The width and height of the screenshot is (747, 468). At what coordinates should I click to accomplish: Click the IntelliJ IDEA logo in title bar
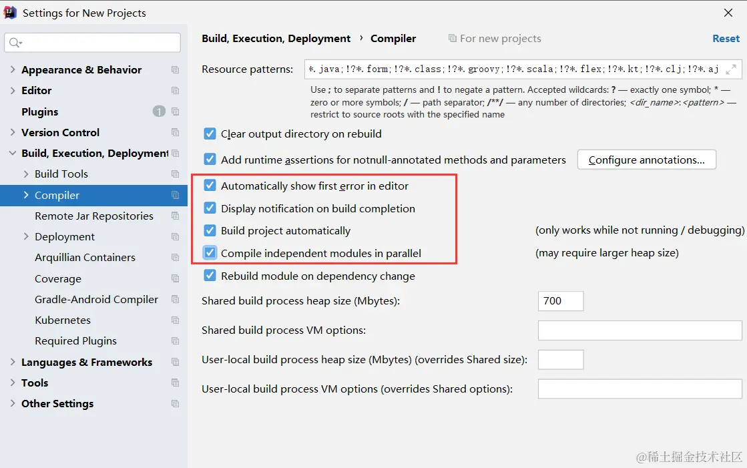point(10,13)
